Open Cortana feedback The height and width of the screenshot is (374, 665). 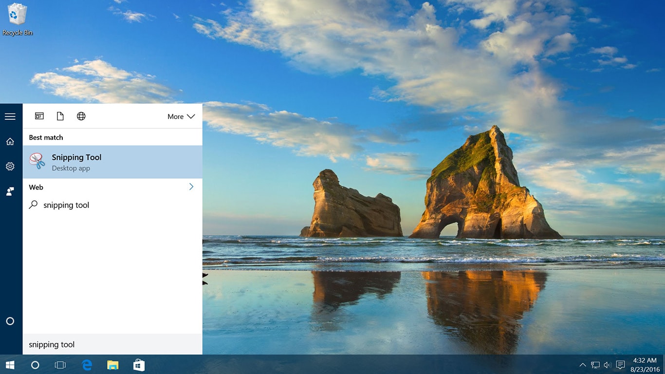point(10,191)
